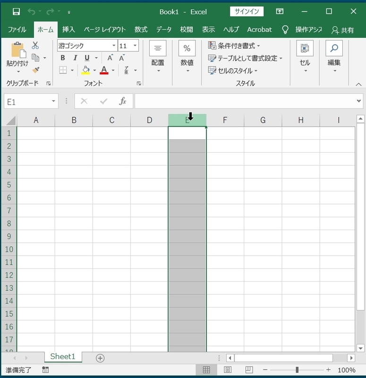The width and height of the screenshot is (366, 378).
Task: Open the ファイル tab
Action: (x=17, y=30)
